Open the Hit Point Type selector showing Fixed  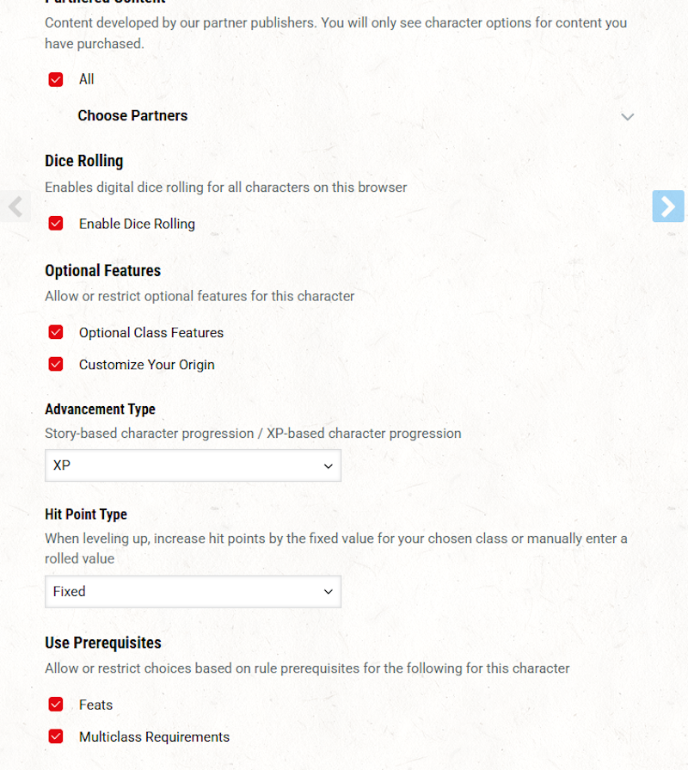(193, 592)
